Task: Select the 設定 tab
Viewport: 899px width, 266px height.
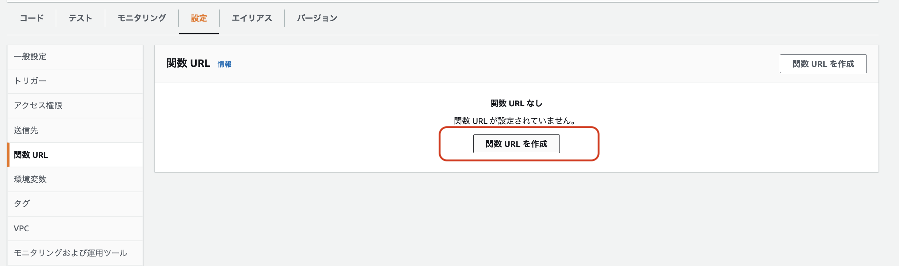Action: pyautogui.click(x=199, y=18)
